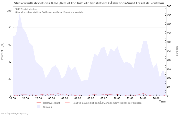Image resolution: width=179 pixels, height=115 pixels.
Task: Click the 500 strokes axis tick label
Action: pyautogui.click(x=169, y=6)
